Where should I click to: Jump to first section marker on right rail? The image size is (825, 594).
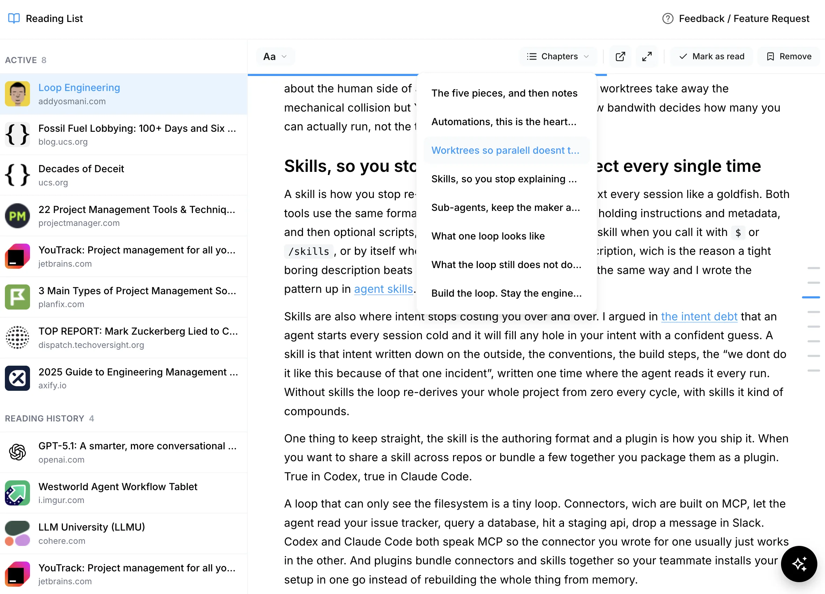tap(813, 268)
